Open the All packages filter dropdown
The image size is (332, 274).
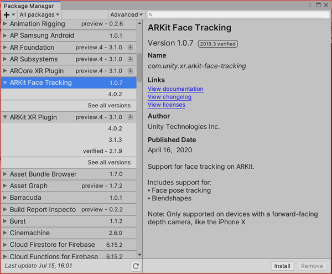39,14
